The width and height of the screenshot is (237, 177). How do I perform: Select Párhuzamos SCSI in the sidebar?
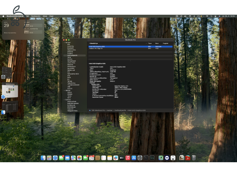pyautogui.click(x=73, y=74)
